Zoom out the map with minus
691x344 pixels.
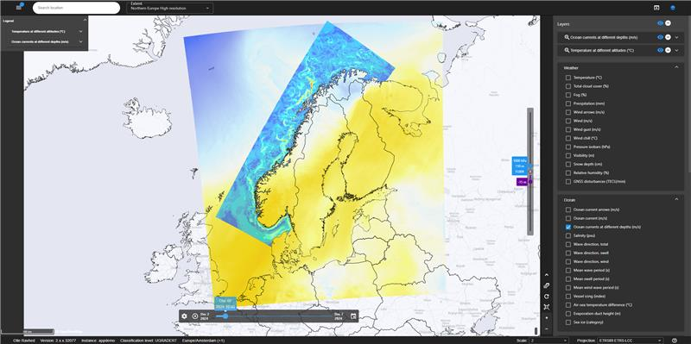tap(547, 328)
